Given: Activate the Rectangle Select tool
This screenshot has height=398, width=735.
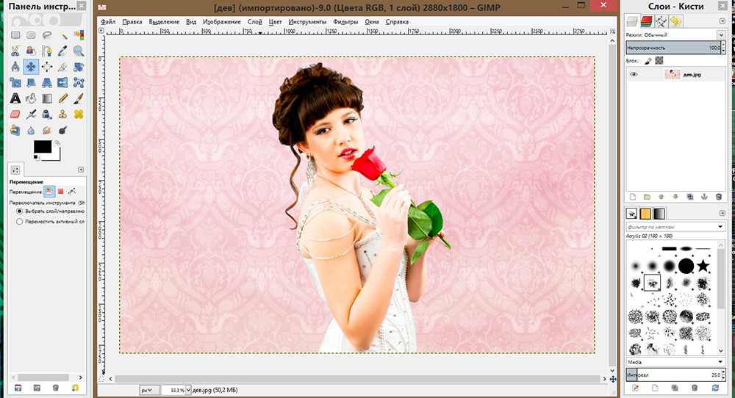Looking at the screenshot, I should [x=15, y=35].
